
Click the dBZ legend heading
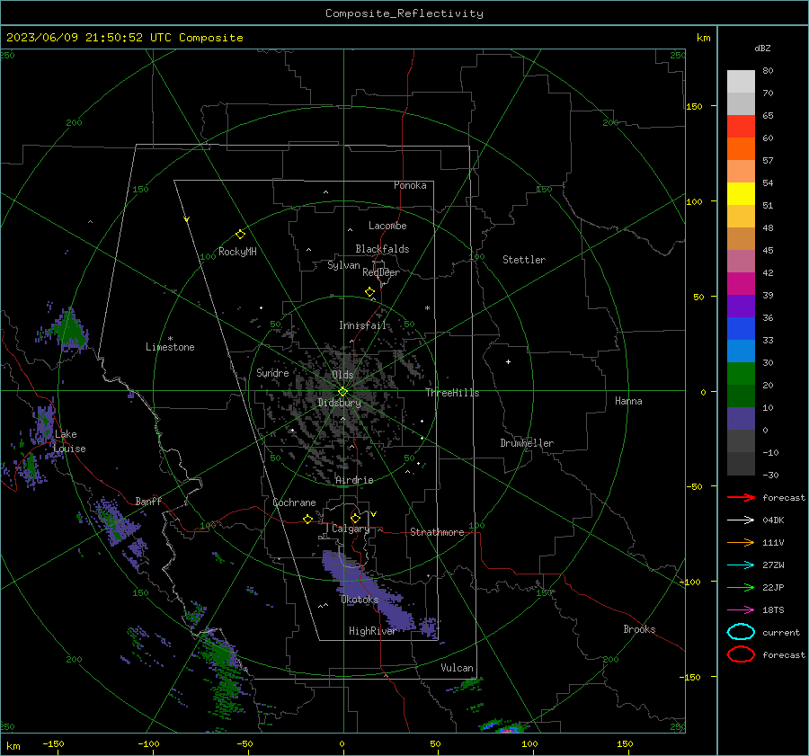[x=762, y=49]
